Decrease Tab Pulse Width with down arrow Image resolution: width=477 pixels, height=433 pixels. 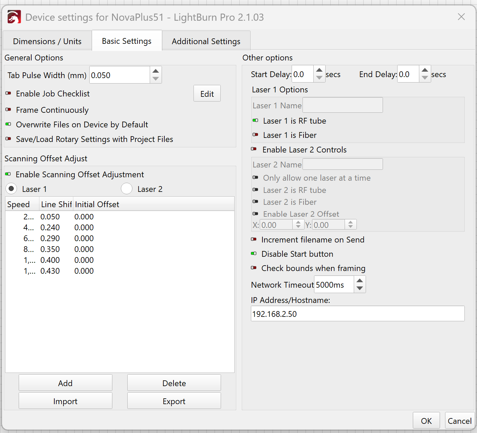pyautogui.click(x=155, y=79)
